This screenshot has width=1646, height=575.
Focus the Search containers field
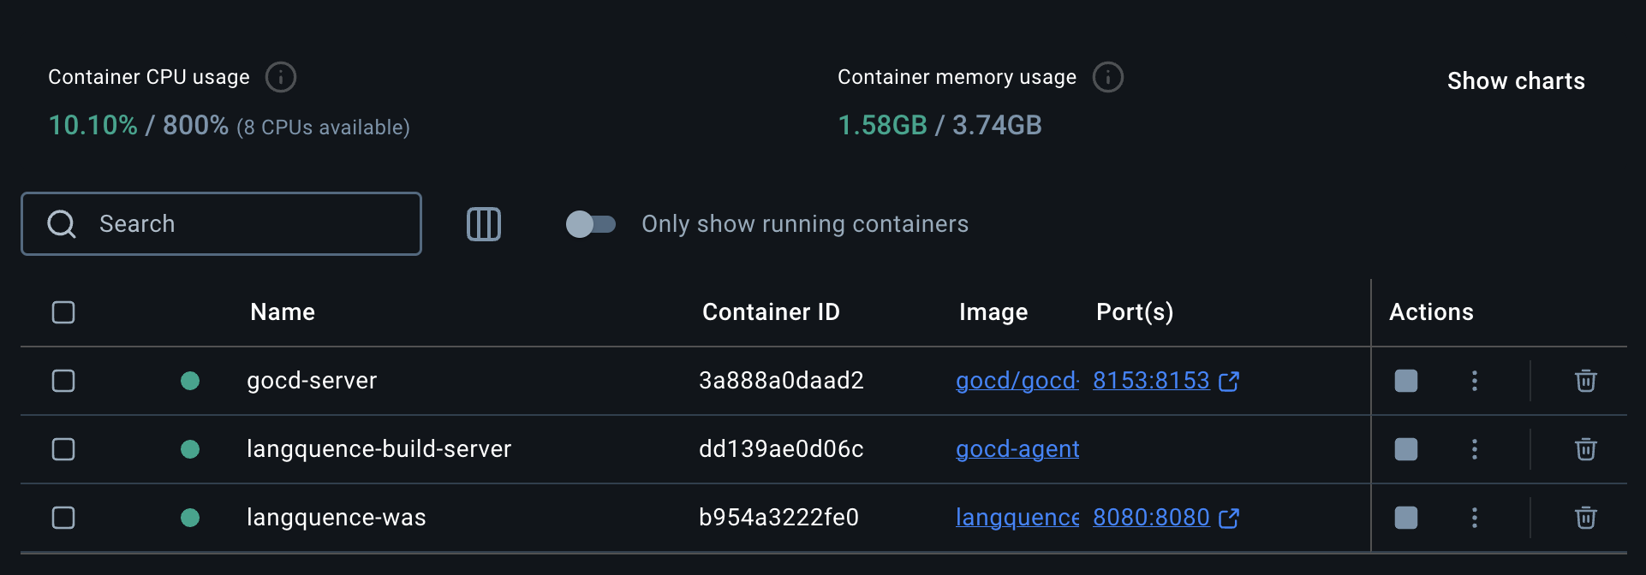(x=221, y=224)
